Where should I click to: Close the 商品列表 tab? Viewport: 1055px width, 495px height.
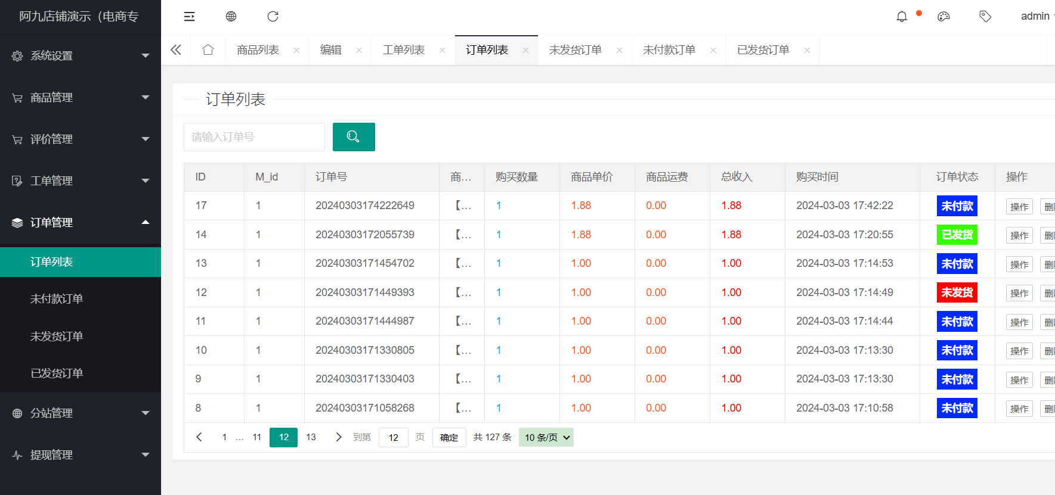tap(296, 51)
